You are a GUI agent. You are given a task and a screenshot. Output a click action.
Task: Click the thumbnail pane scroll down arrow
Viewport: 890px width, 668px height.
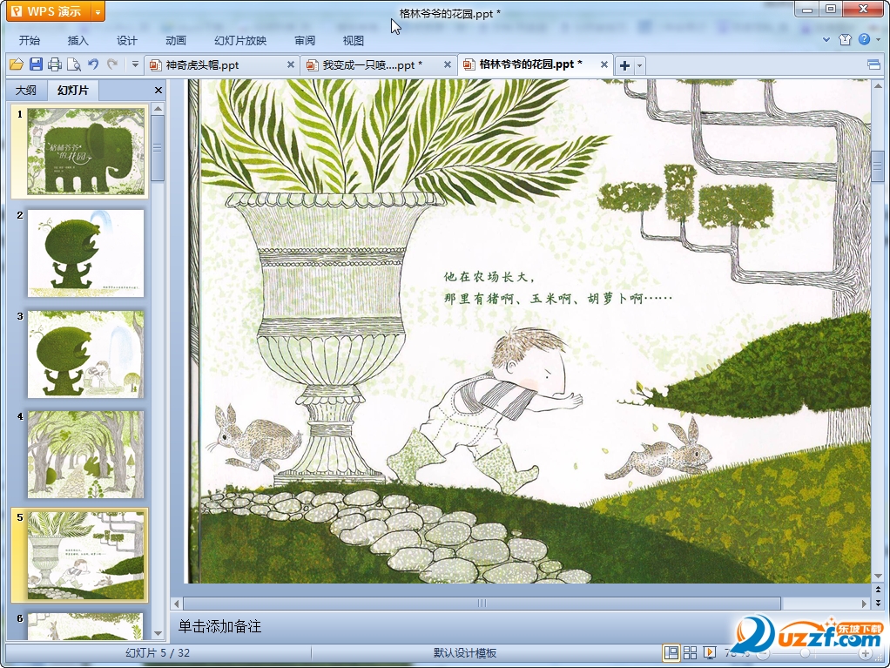[x=158, y=634]
